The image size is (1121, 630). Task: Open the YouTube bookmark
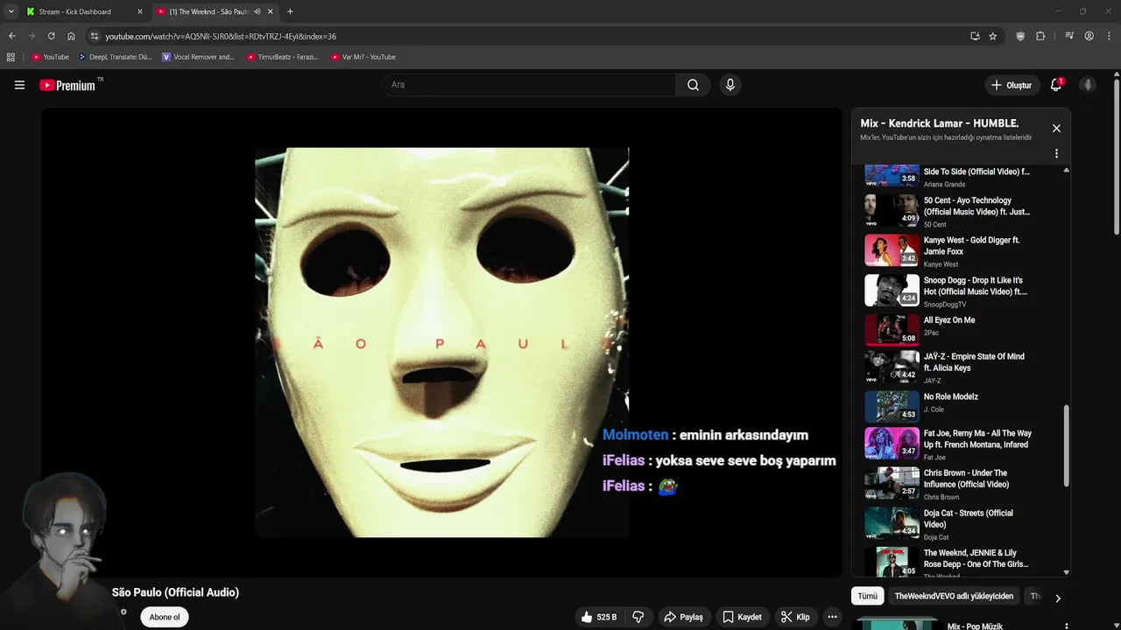50,57
